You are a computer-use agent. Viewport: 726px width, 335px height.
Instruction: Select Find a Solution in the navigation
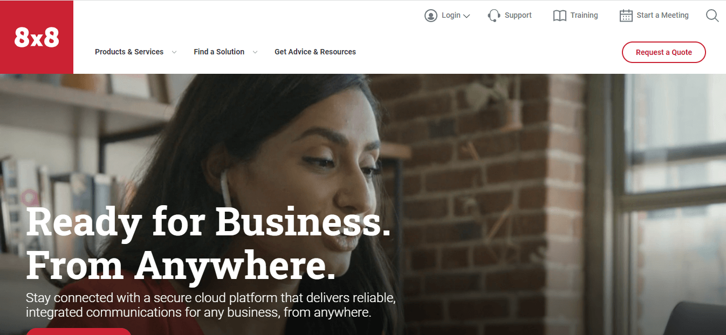coord(218,52)
